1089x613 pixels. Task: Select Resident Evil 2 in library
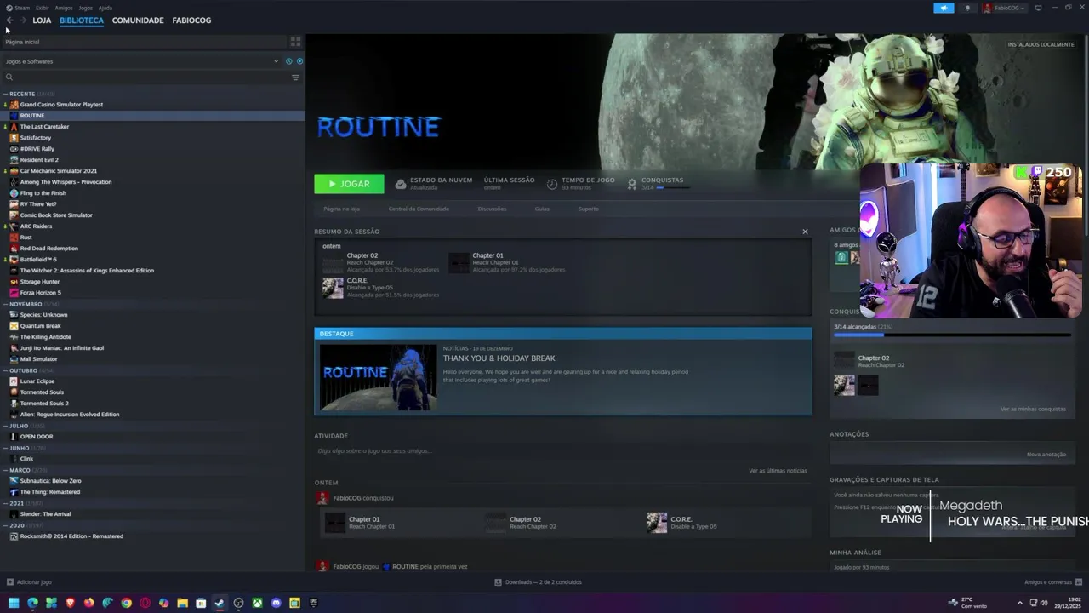click(x=39, y=160)
